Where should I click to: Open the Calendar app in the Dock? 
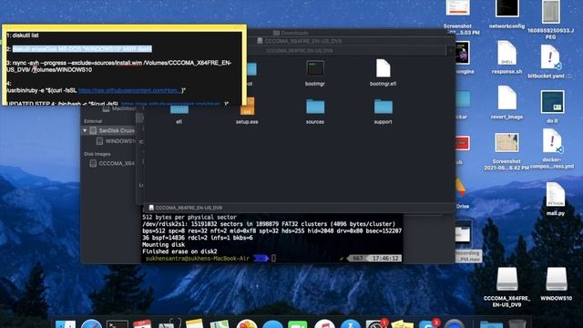pyautogui.click(x=142, y=323)
